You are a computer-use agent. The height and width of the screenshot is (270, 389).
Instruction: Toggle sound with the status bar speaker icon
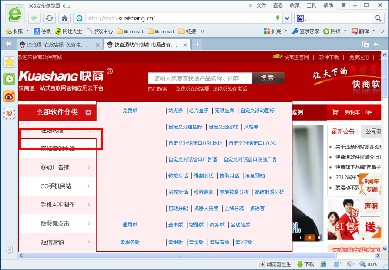351,264
